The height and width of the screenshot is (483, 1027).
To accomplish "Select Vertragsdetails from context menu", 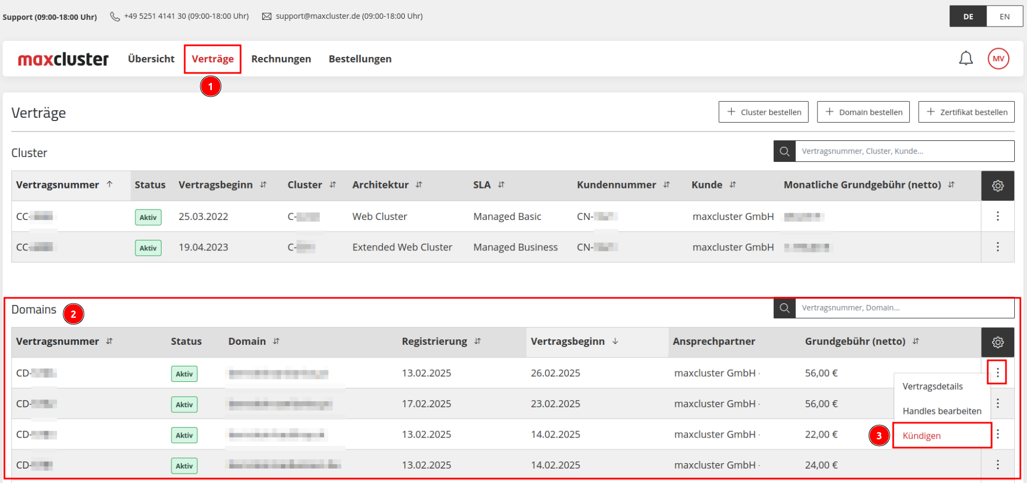I will click(932, 386).
